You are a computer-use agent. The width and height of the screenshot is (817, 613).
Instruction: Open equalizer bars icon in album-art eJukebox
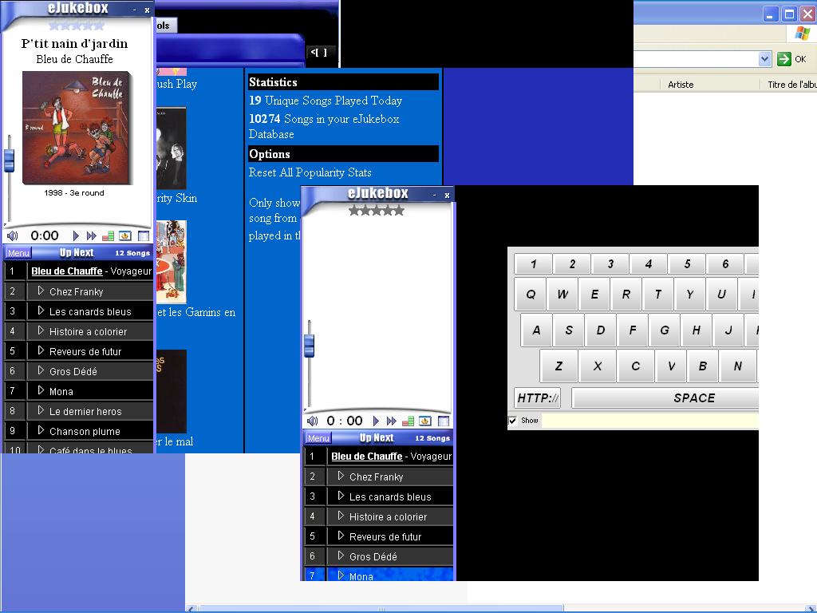click(109, 236)
